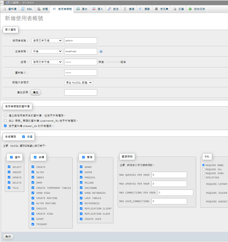The height and width of the screenshot is (242, 228).
Task: Enable 建立與使用者同名的資料庫 checkbox
Action: (5, 115)
